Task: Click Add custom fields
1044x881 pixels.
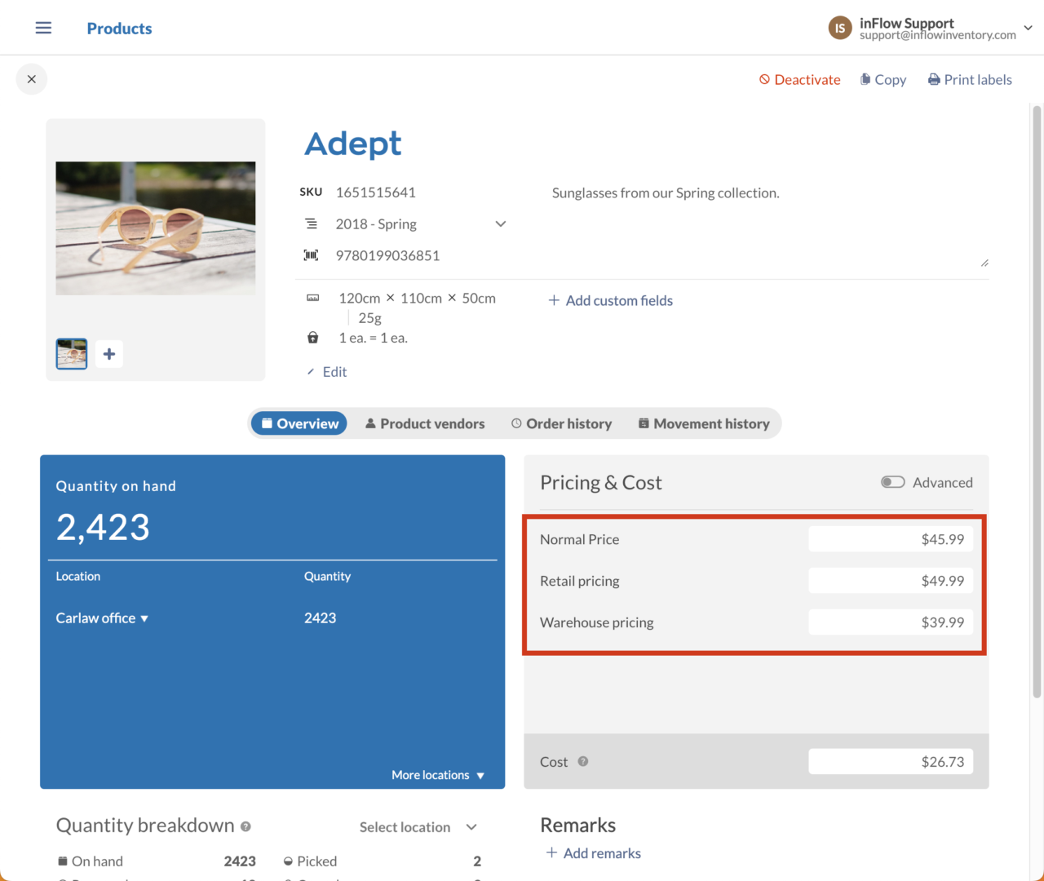Action: pos(610,300)
